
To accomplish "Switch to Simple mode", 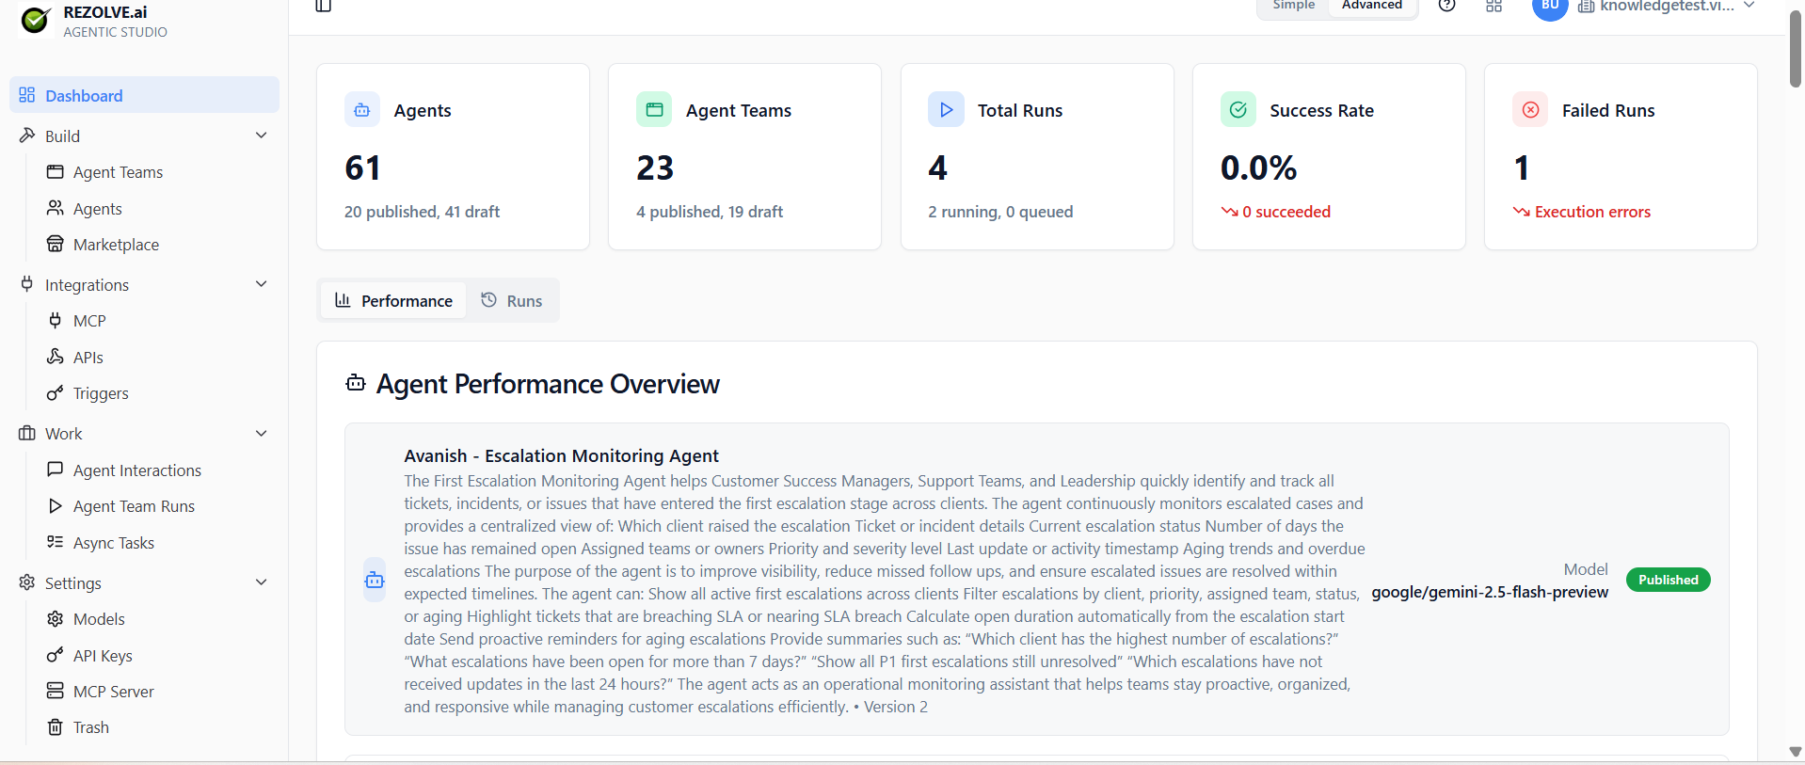I will 1293,6.
